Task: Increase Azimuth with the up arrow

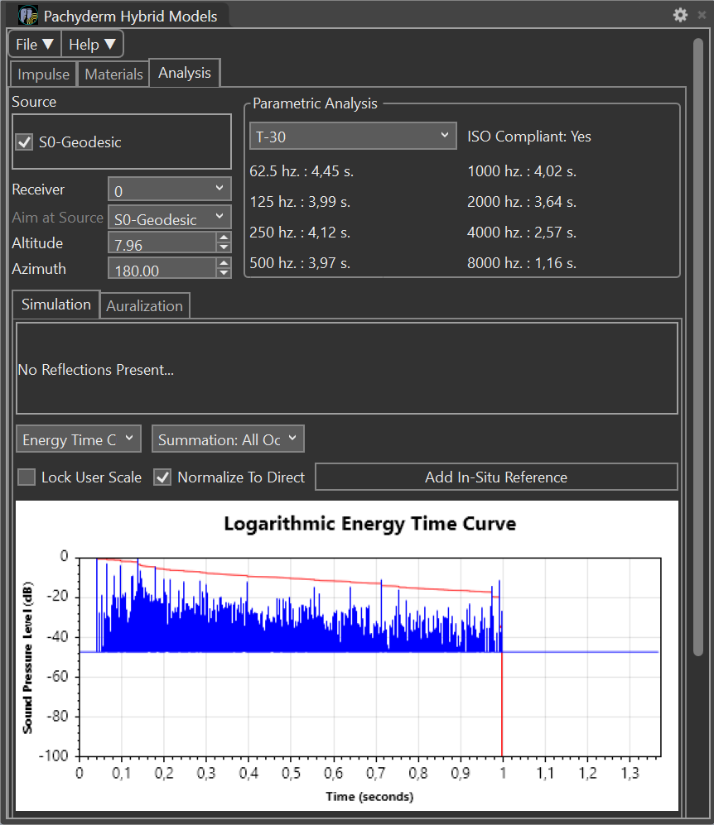Action: point(223,264)
